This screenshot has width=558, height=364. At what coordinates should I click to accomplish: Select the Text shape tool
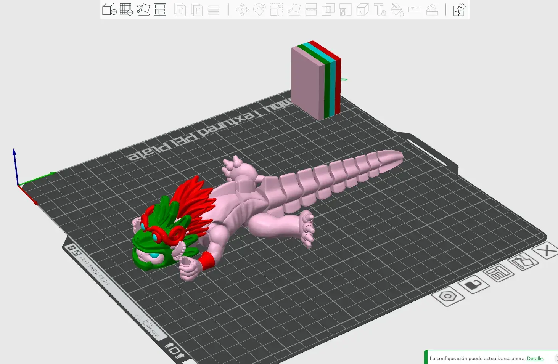(x=380, y=9)
